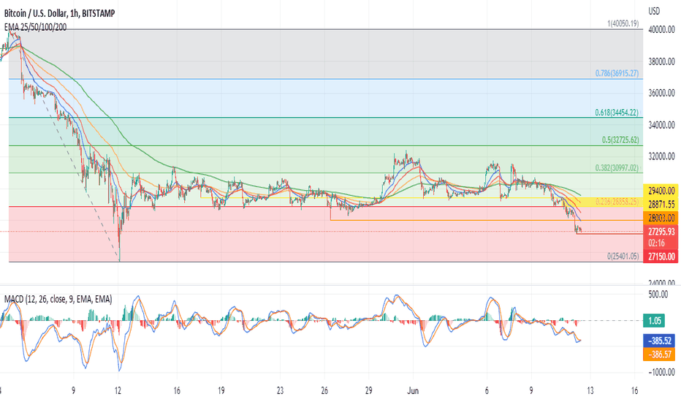Click the red 27295.93 current price tag
The height and width of the screenshot is (402, 681).
click(661, 232)
